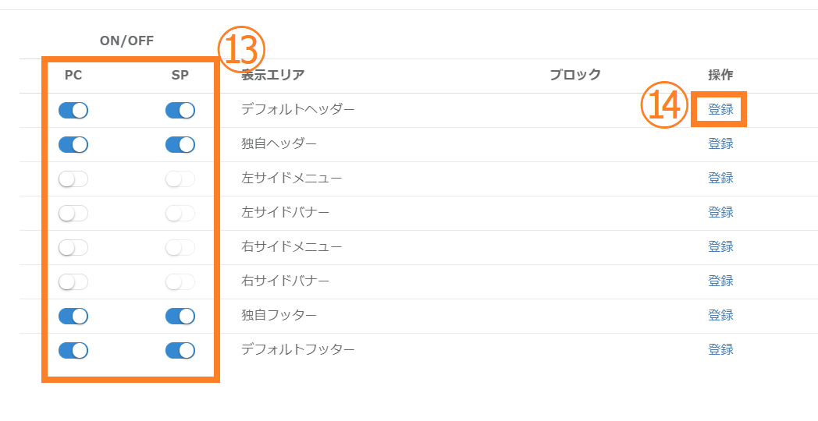The height and width of the screenshot is (421, 818).
Task: Enable PC toggle for 左サイドメニュー
Action: (73, 179)
